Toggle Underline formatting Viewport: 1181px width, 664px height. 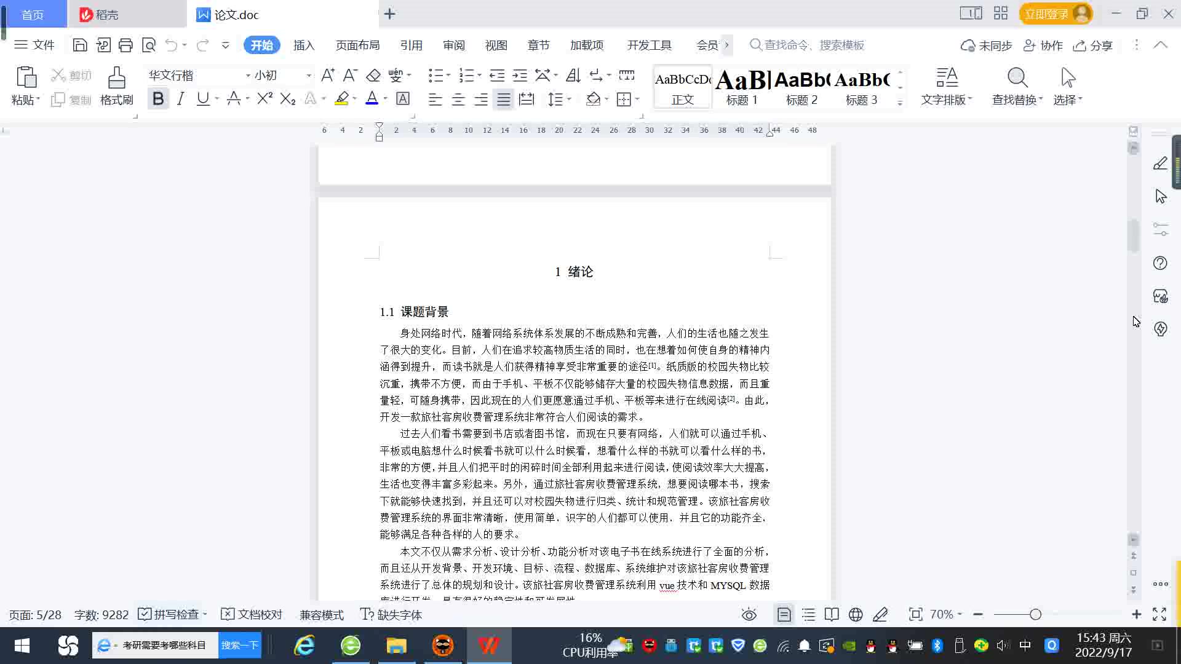coord(202,98)
